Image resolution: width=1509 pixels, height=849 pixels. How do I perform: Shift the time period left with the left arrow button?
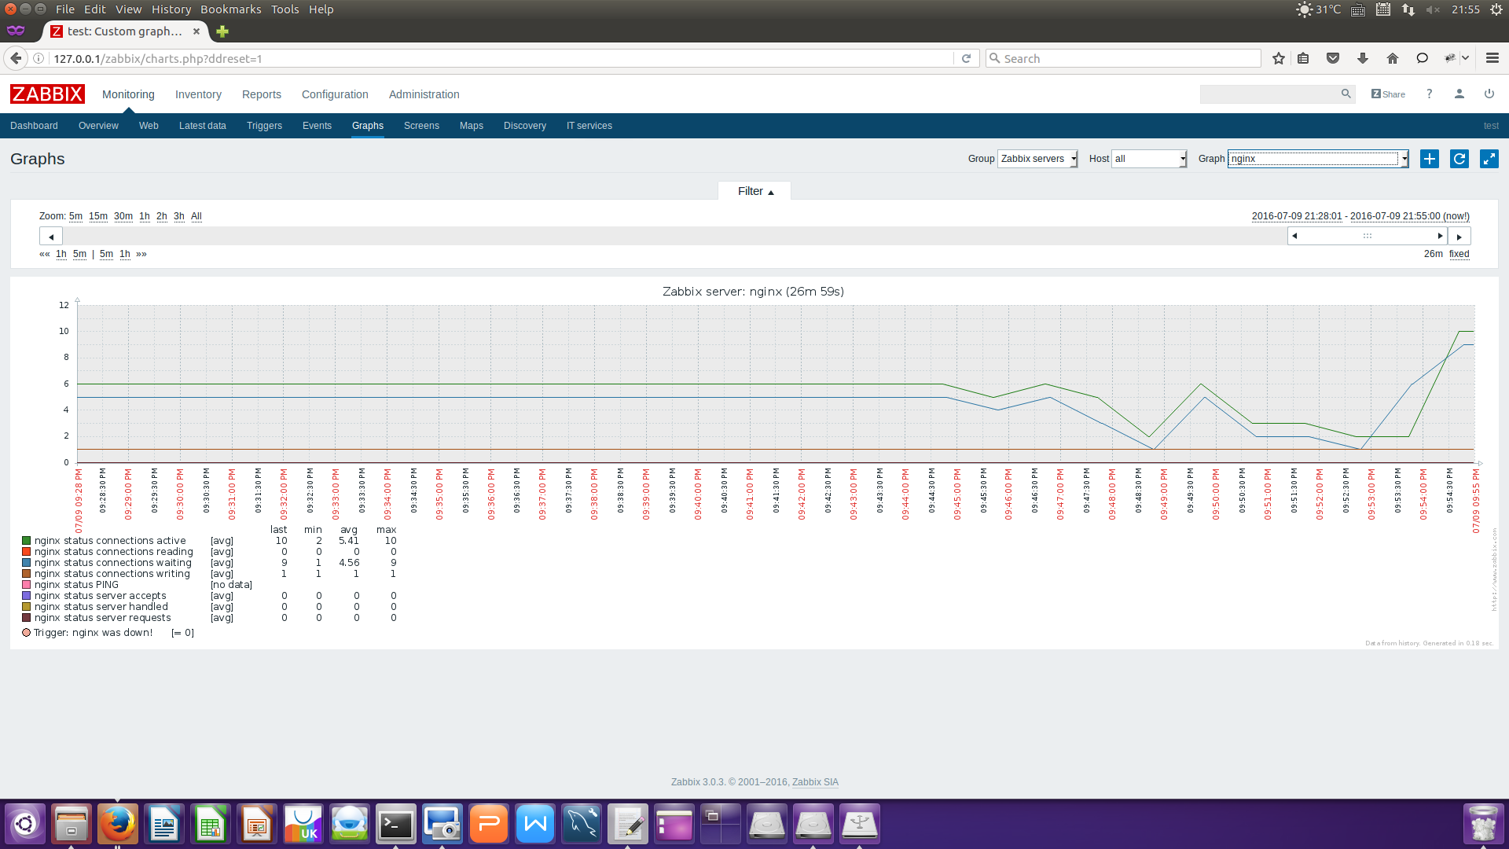[x=51, y=237]
